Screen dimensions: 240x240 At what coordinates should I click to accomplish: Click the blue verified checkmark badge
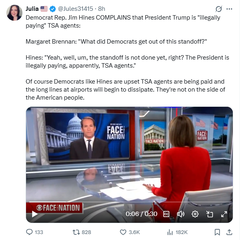[x=52, y=9]
